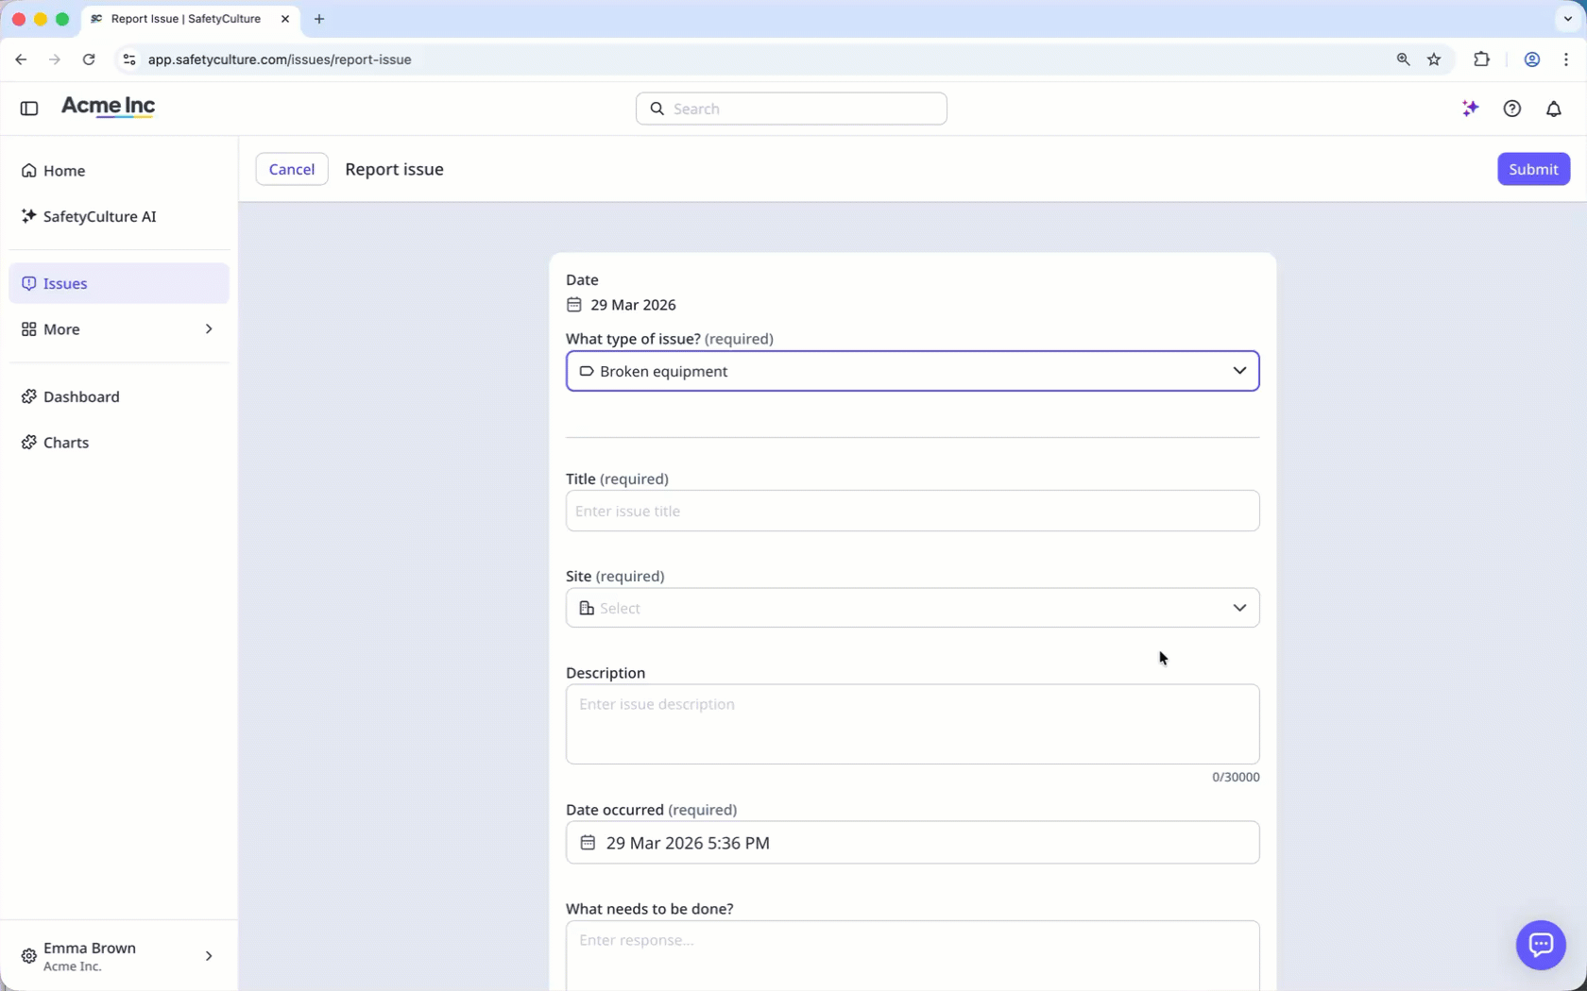The width and height of the screenshot is (1587, 991).
Task: Open the notifications bell icon
Action: pyautogui.click(x=1554, y=109)
